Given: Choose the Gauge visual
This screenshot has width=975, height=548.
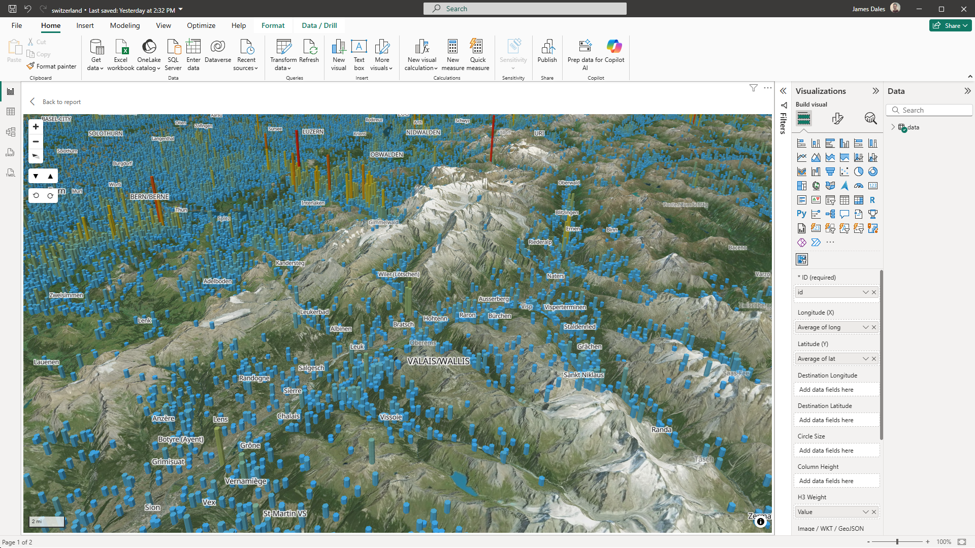Looking at the screenshot, I should point(859,186).
